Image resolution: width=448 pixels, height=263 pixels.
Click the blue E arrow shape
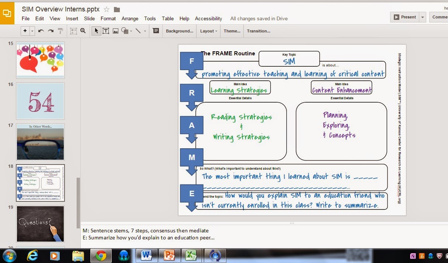[191, 198]
